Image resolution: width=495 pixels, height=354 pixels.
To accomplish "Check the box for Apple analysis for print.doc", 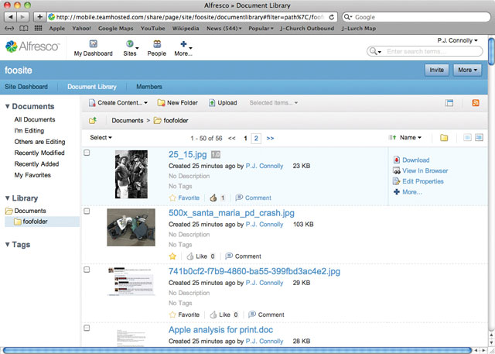I will tap(87, 328).
